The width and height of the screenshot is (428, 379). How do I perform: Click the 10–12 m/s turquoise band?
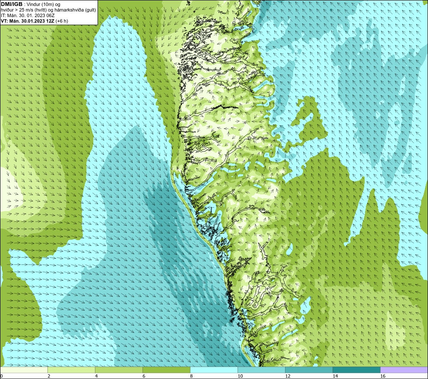point(262,370)
